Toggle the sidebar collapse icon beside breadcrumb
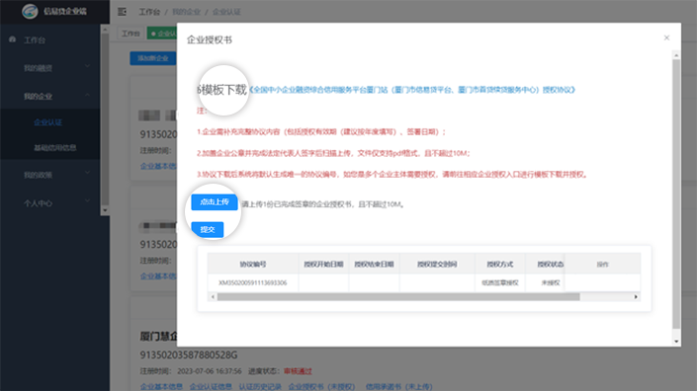This screenshot has height=391, width=697. click(122, 12)
